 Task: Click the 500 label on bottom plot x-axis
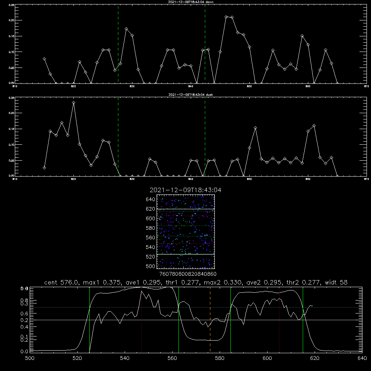(x=30, y=358)
